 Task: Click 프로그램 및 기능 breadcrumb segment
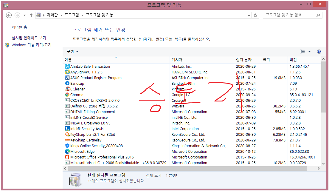pos(100,15)
